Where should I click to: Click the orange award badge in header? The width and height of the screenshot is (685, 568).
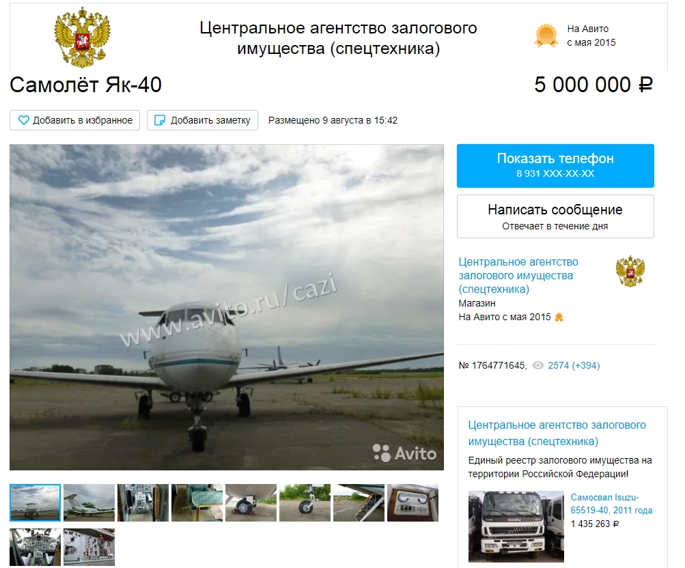[546, 35]
